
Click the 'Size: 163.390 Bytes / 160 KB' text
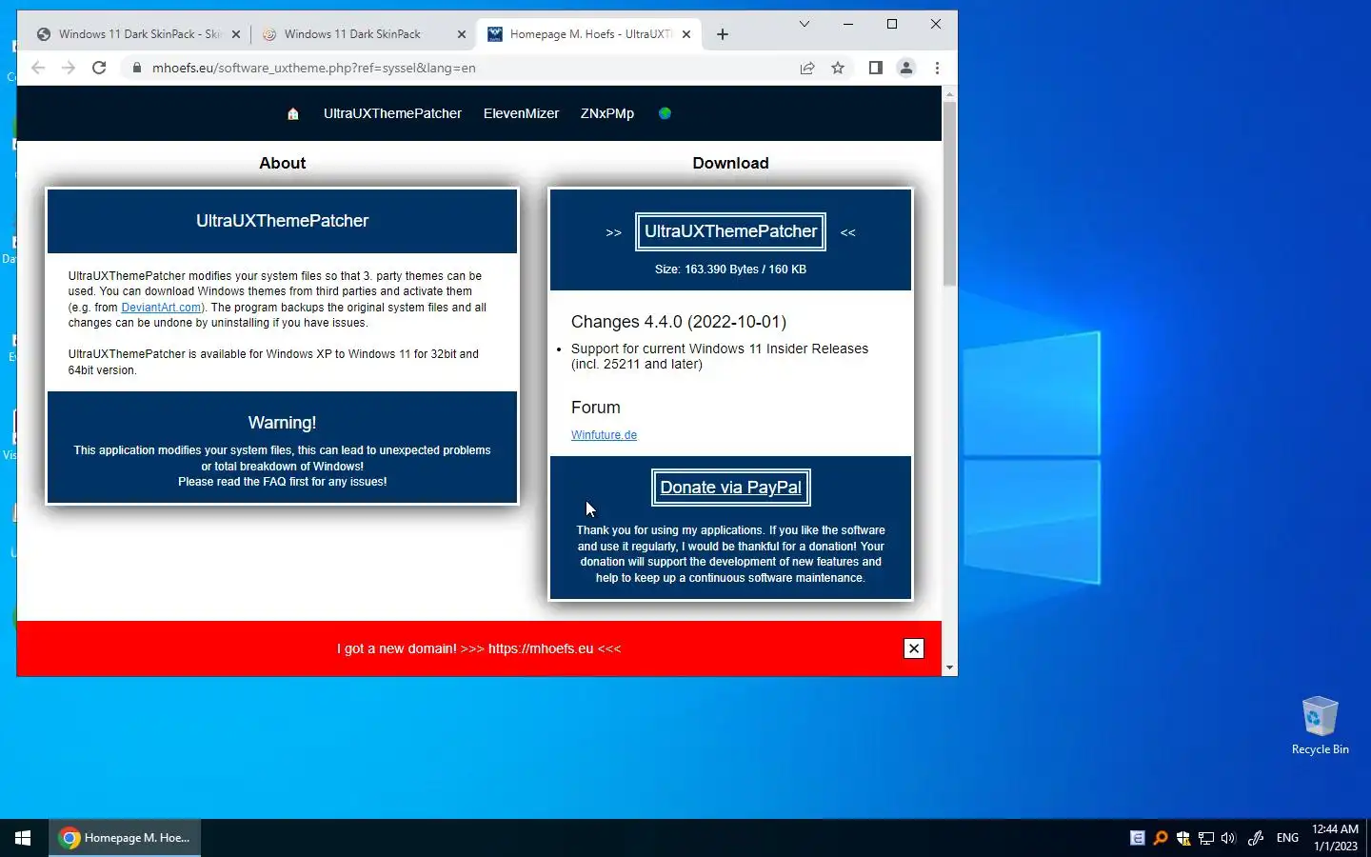tap(730, 269)
